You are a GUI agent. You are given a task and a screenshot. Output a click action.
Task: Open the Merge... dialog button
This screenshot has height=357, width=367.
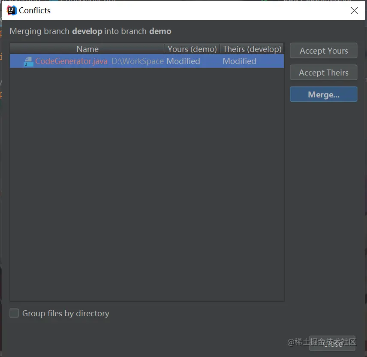(323, 94)
